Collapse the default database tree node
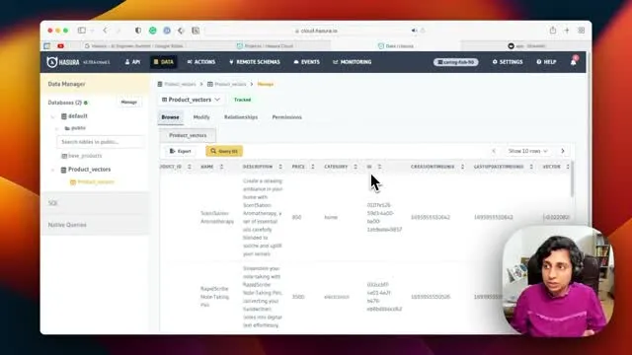632x355 pixels. click(x=52, y=116)
